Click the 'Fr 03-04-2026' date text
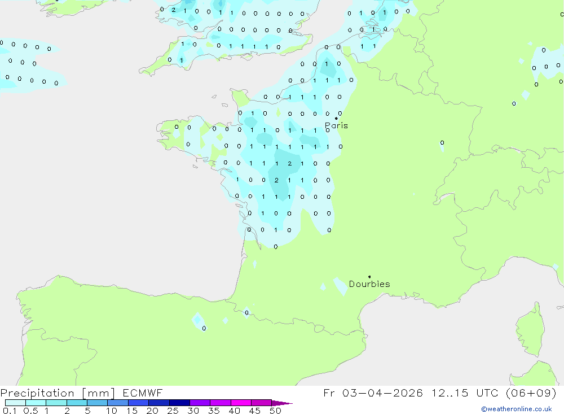The width and height of the screenshot is (564, 414). click(x=373, y=393)
